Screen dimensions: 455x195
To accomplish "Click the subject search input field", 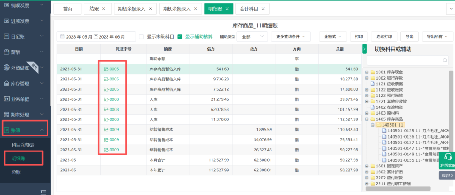I will tap(404, 60).
